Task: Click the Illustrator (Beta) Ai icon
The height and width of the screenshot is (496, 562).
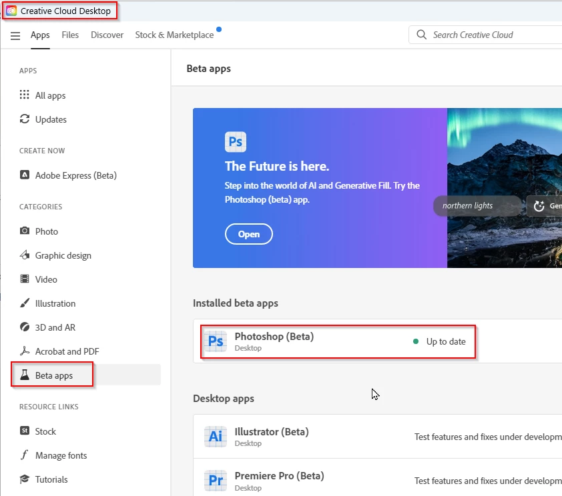Action: (x=216, y=436)
